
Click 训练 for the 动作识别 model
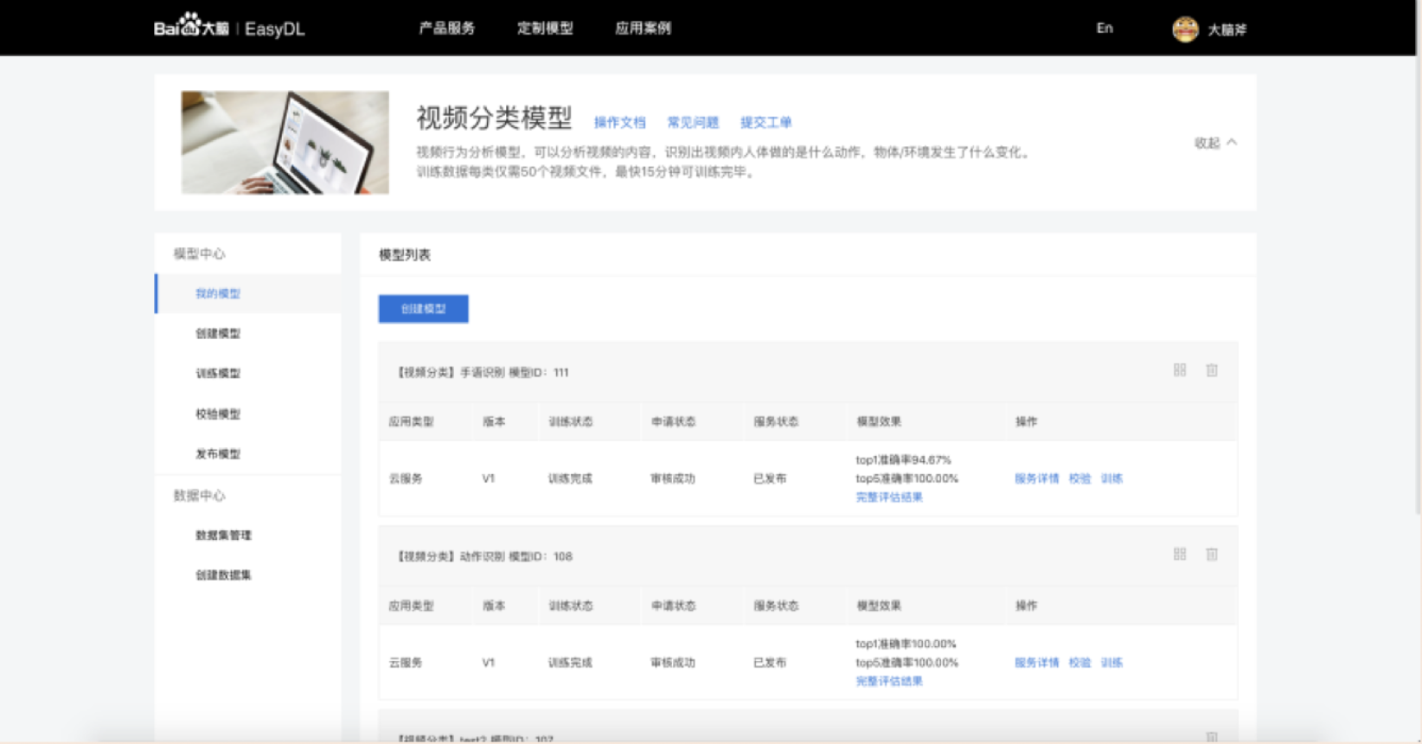(1111, 663)
